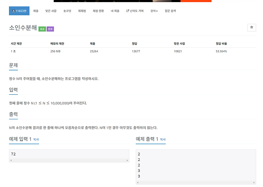This screenshot has height=187, width=263.
Task: Click the 메모리 제한 column header
Action: click(x=57, y=44)
